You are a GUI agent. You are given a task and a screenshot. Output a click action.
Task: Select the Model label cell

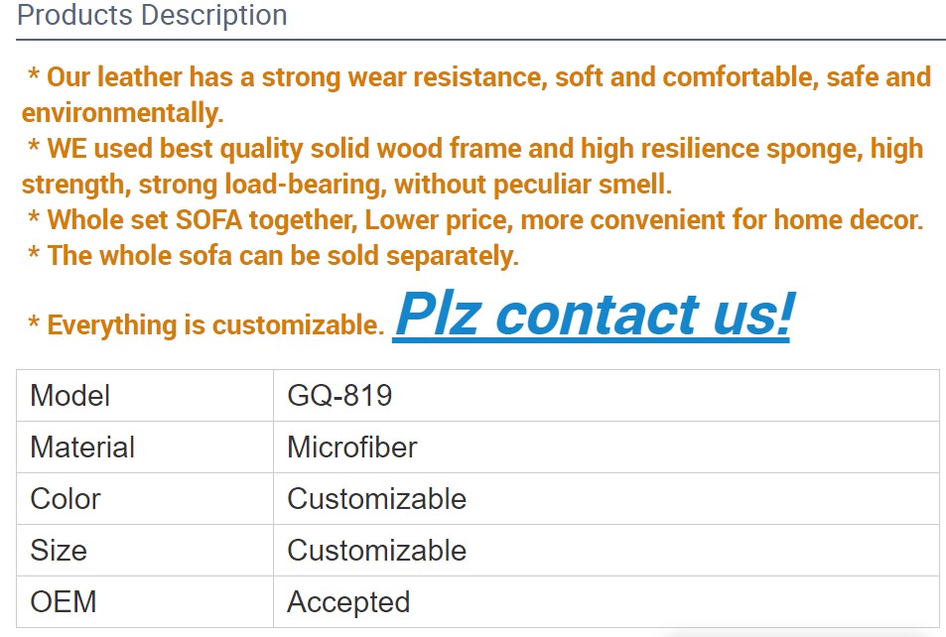(x=145, y=396)
